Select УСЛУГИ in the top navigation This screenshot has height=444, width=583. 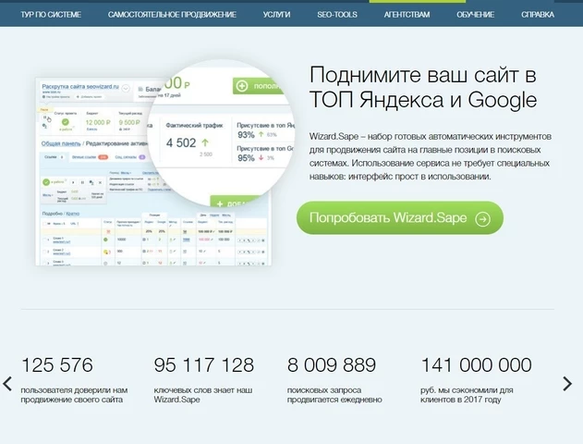pos(276,15)
